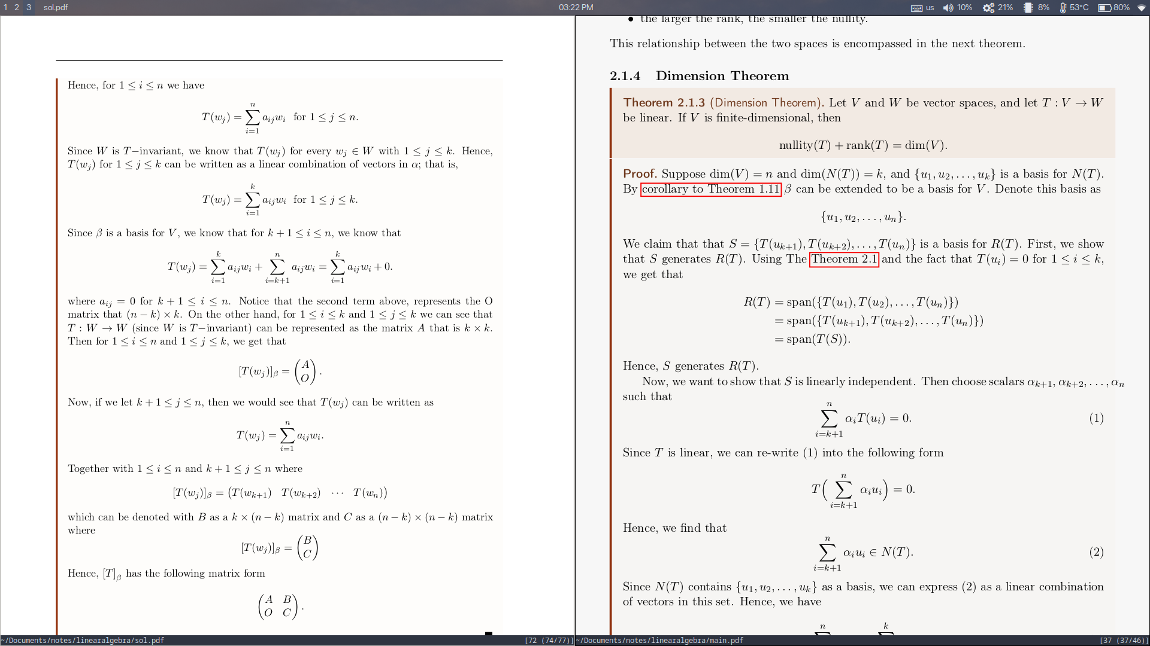Follow the Theorem 2.1 reference link

[x=843, y=260]
